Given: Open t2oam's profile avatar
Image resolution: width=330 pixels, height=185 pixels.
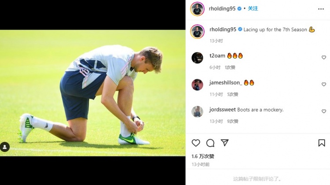Looking at the screenshot, I should (198, 58).
